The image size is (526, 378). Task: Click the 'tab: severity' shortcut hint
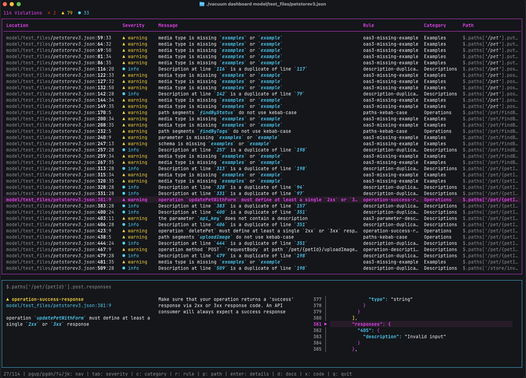[x=110, y=374]
